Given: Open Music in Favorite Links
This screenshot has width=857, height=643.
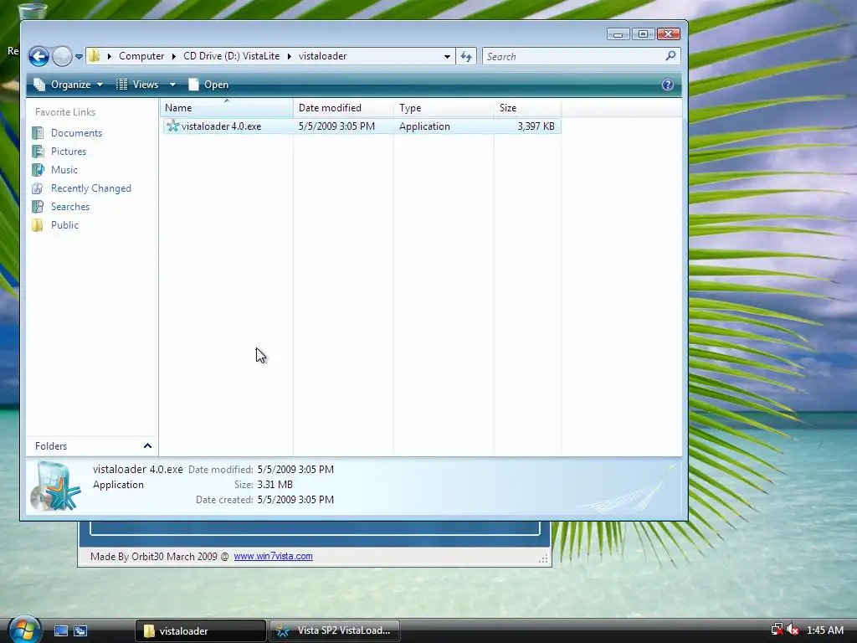Looking at the screenshot, I should (64, 170).
